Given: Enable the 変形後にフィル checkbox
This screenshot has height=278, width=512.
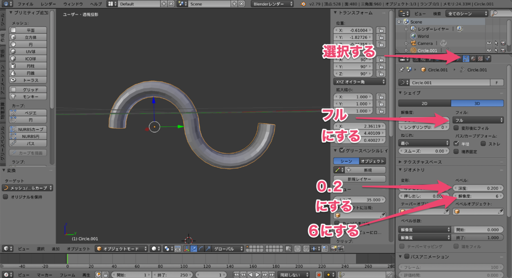Looking at the screenshot, I should (456, 128).
